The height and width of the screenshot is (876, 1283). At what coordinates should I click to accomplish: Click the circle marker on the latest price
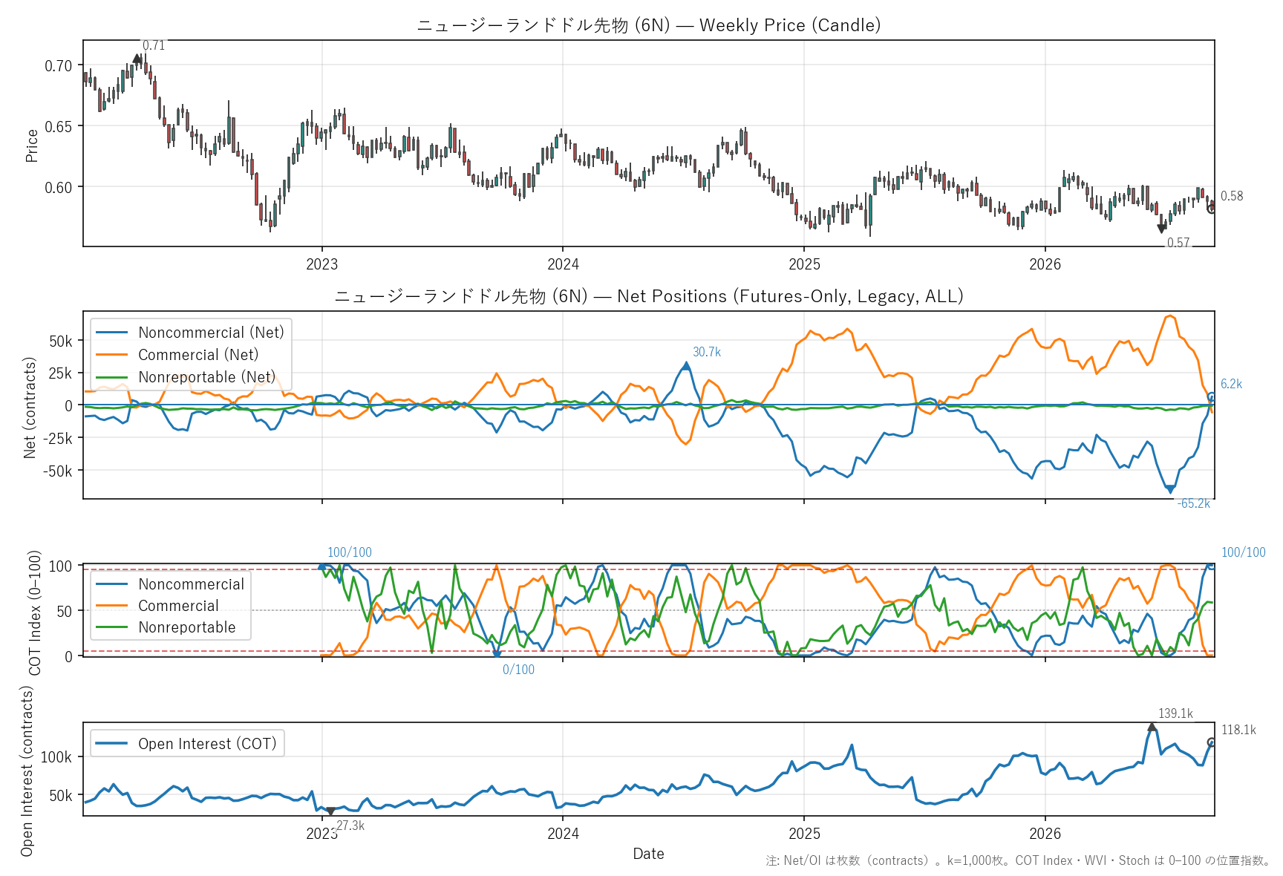(x=1212, y=209)
